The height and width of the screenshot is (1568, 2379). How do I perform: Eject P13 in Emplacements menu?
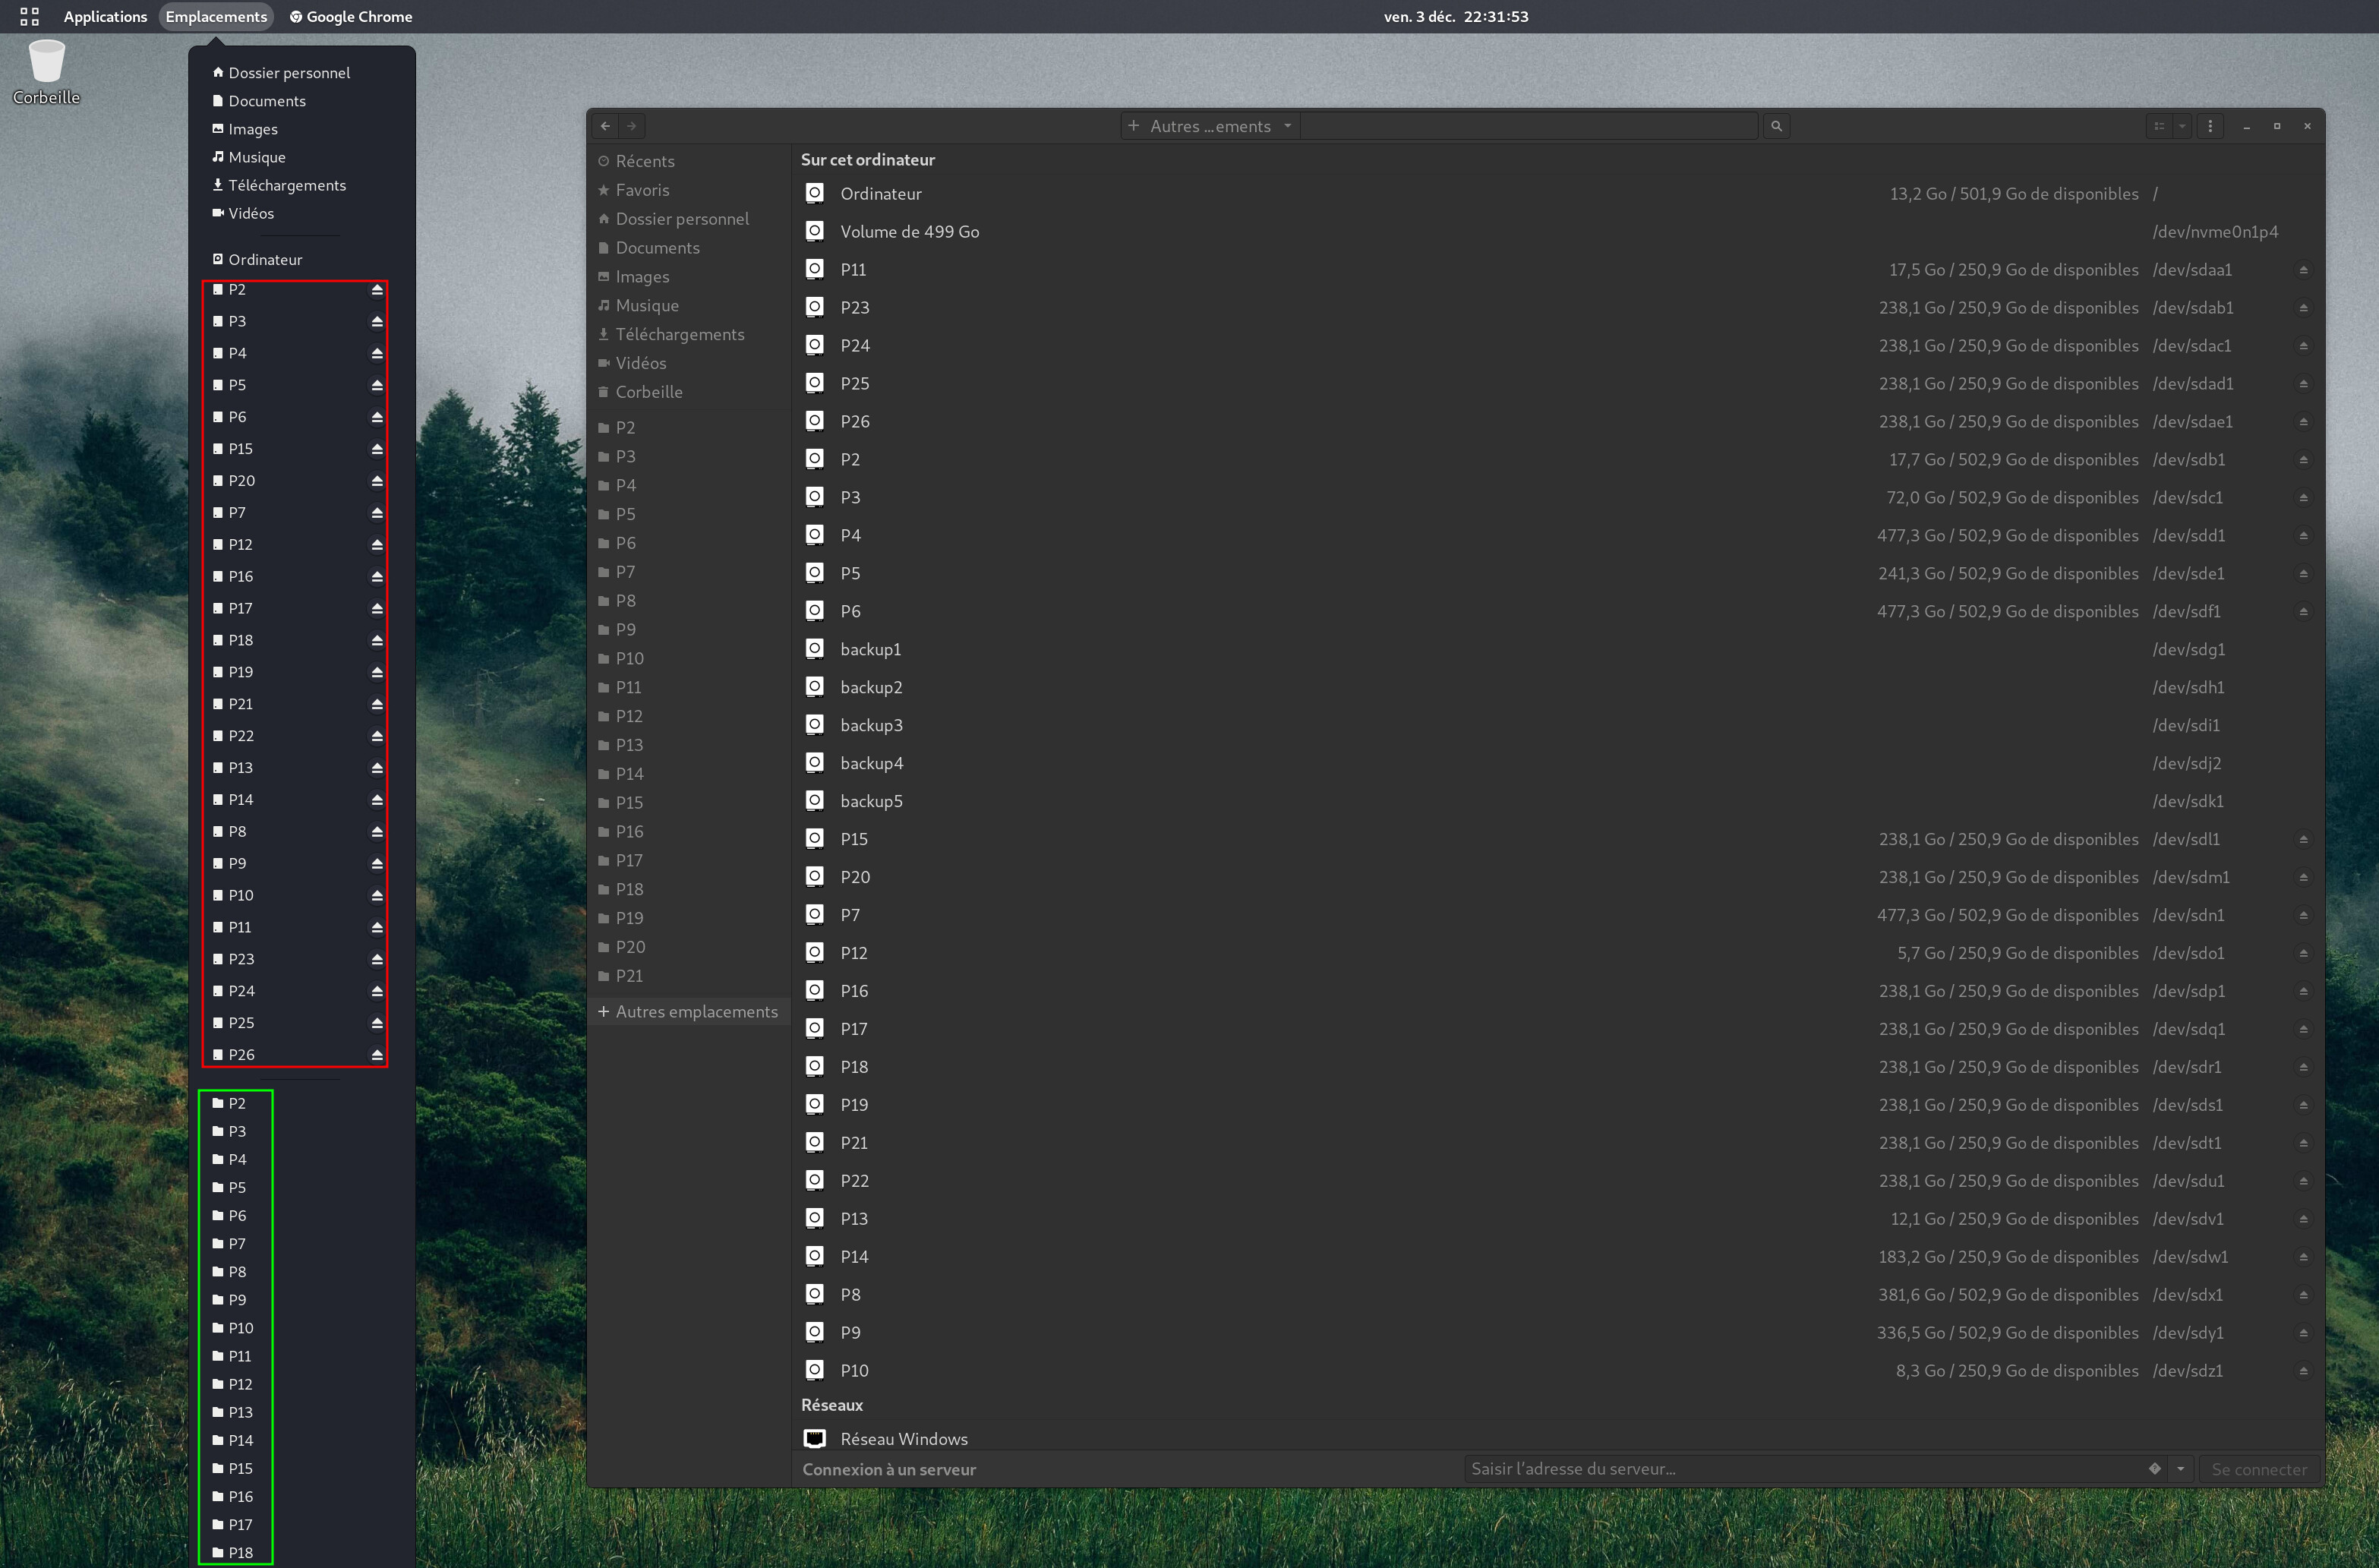point(377,768)
